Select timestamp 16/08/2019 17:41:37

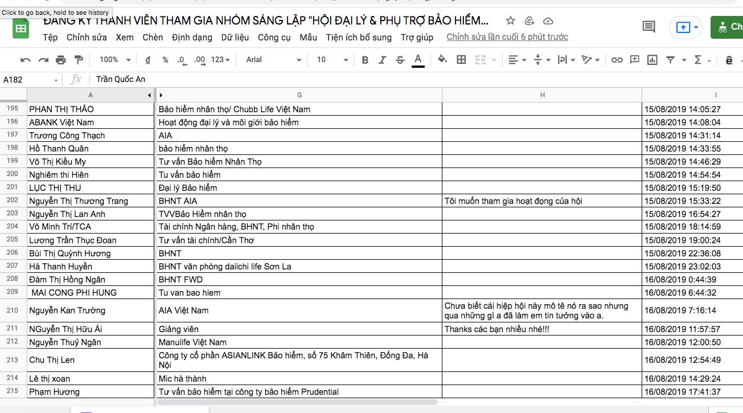692,391
